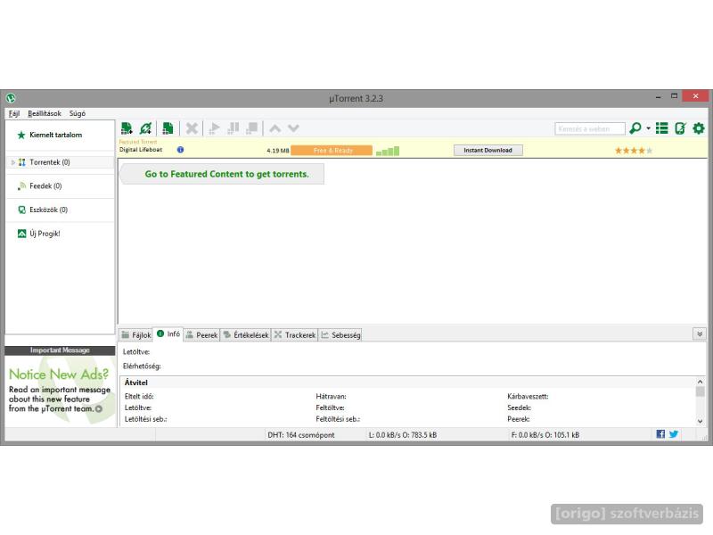Click Go to Featured Content banner
The width and height of the screenshot is (713, 535).
click(222, 174)
